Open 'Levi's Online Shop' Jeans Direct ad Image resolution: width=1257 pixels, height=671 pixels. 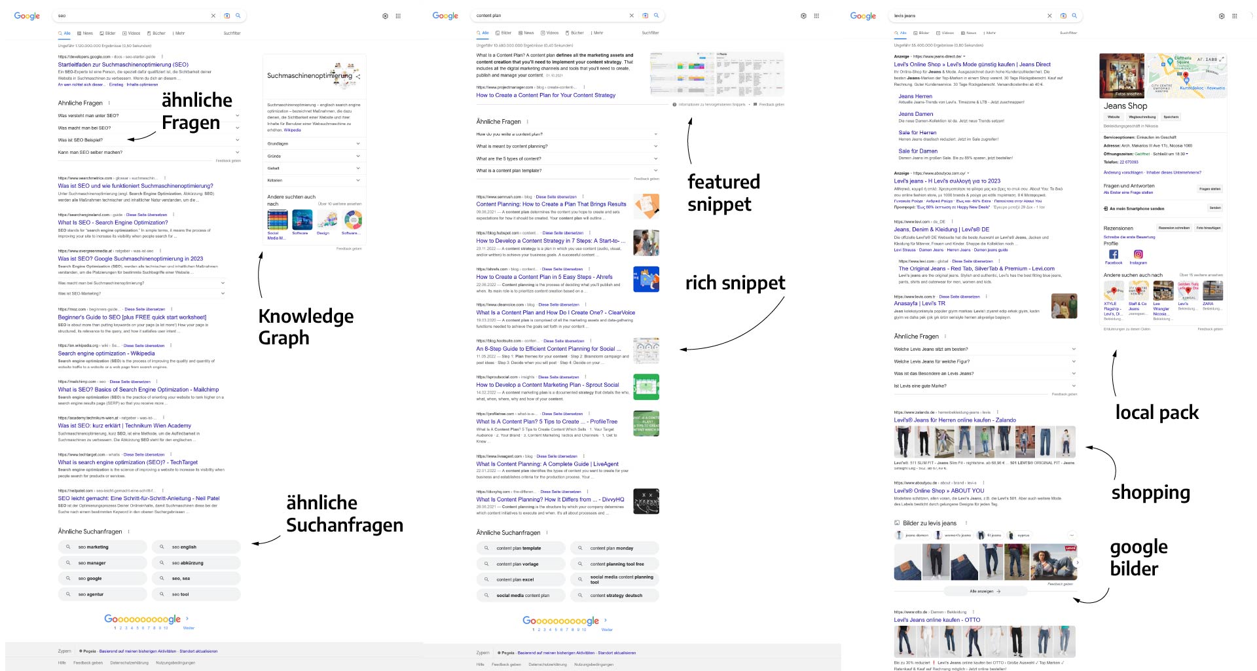[x=972, y=64]
